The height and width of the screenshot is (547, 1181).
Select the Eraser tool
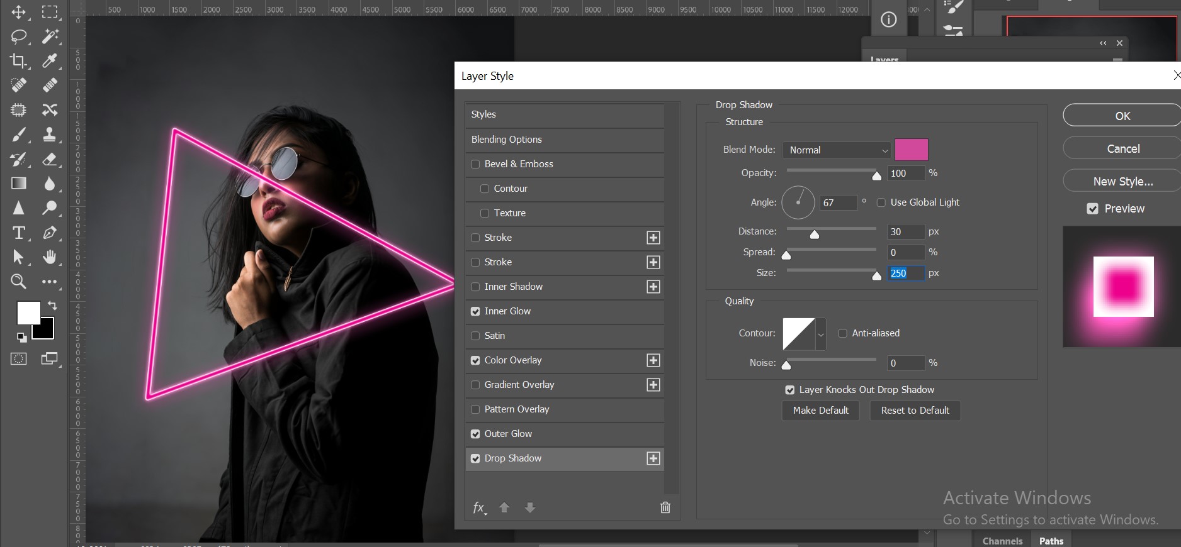(50, 159)
